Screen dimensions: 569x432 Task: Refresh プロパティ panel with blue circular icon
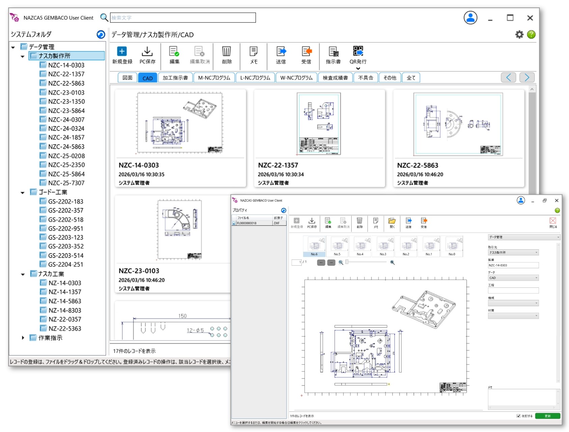pos(283,210)
